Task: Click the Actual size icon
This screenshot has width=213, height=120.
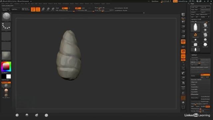Action: tap(183, 32)
